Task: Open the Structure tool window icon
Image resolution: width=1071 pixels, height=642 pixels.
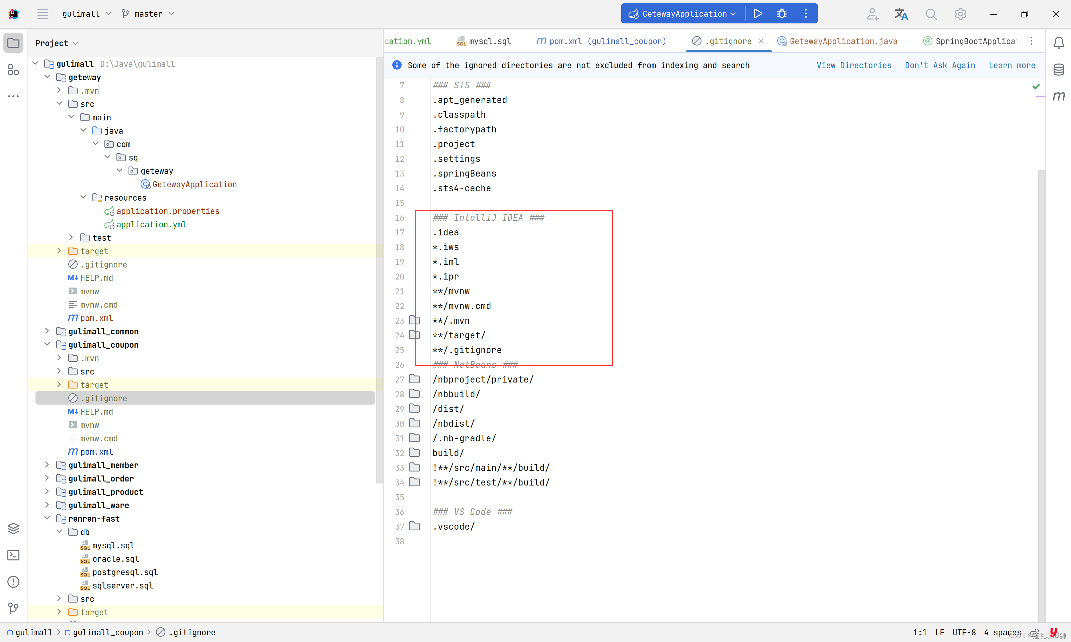Action: 13,70
